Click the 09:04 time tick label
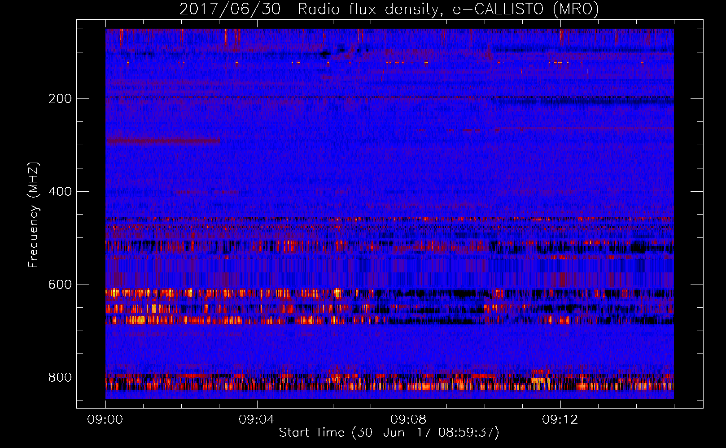726x448 pixels. (x=257, y=420)
